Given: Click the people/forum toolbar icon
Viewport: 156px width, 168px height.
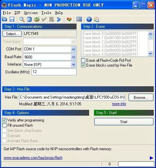Looking at the screenshot, I should pos(97,19).
